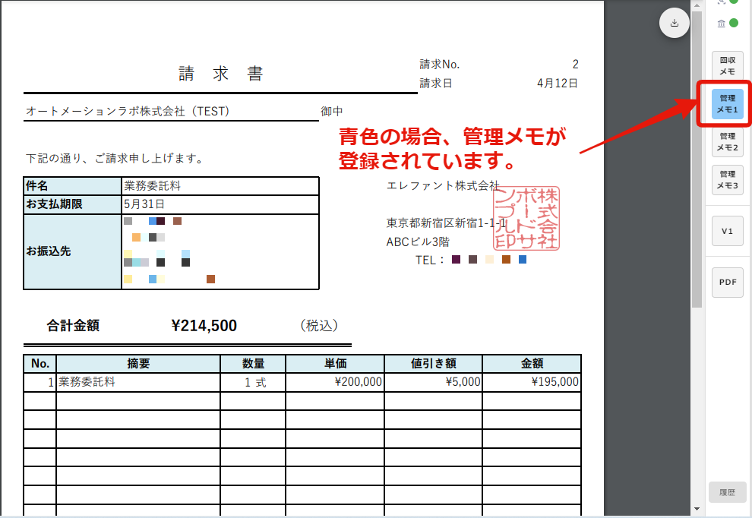Open the 管理メモ3 button
752x518 pixels.
pyautogui.click(x=727, y=179)
